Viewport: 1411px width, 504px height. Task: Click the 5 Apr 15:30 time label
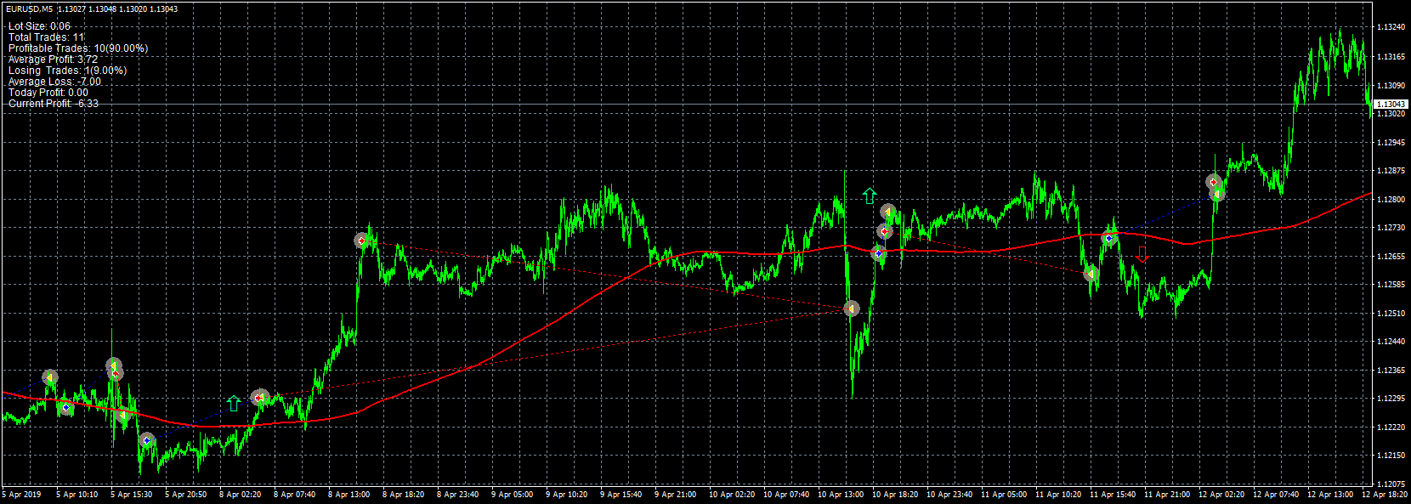click(x=132, y=495)
